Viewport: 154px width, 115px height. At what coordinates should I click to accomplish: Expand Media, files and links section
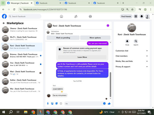(x=132, y=61)
